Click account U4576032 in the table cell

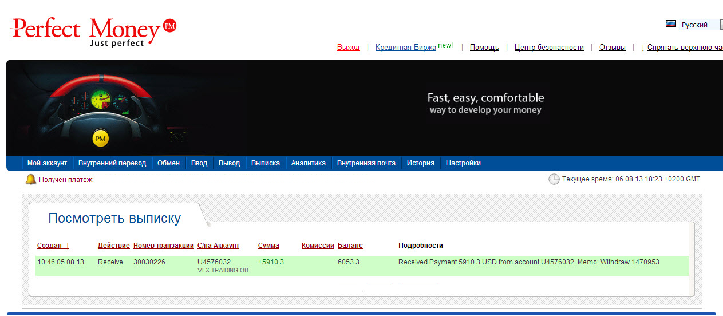(214, 262)
